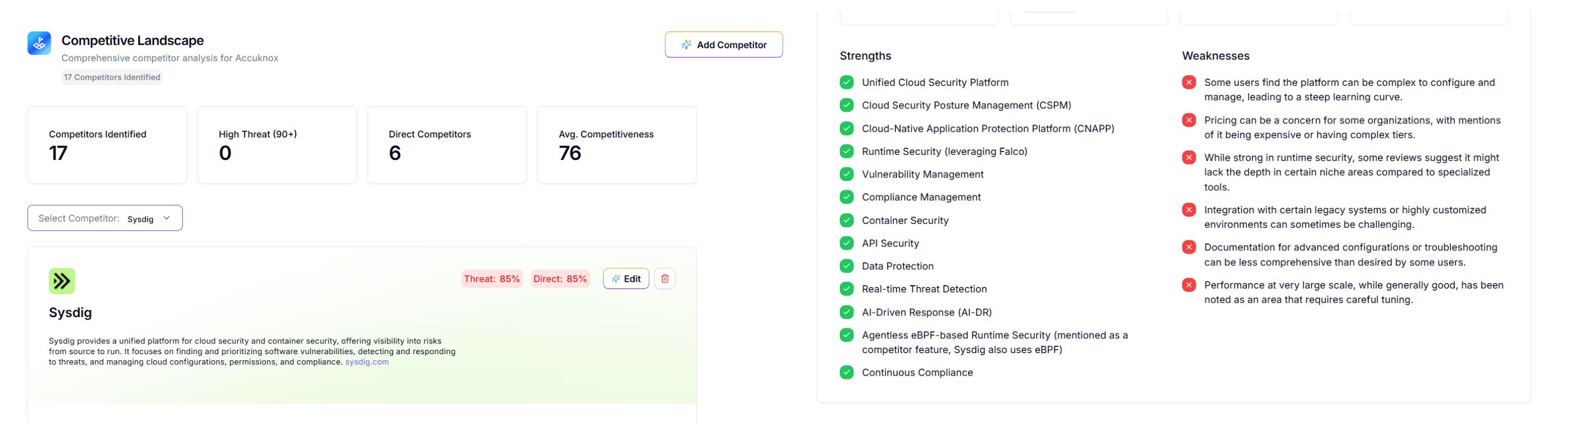Click the sparkle icon in Add Competitor

point(686,44)
